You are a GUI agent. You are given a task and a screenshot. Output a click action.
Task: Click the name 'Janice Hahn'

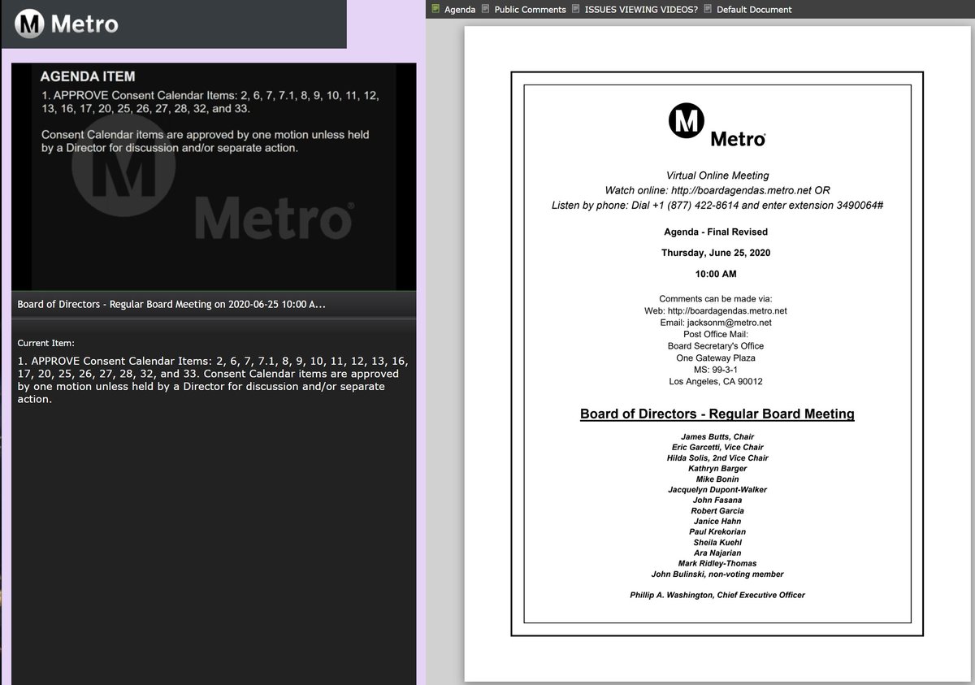[x=717, y=521]
